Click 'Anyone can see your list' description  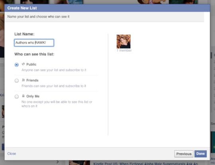point(54,70)
